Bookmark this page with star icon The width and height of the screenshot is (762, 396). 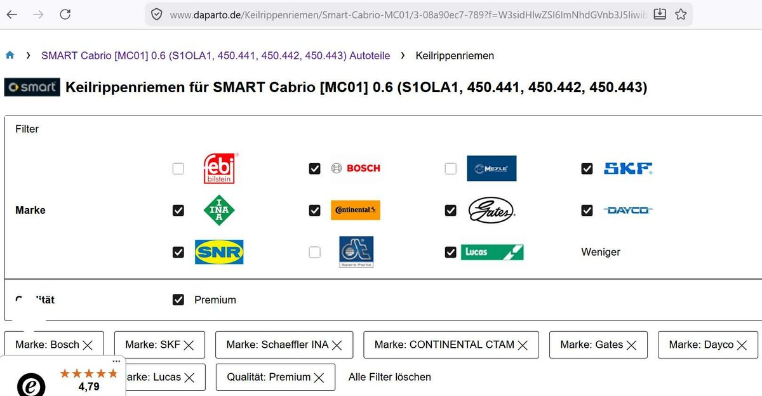pyautogui.click(x=681, y=14)
